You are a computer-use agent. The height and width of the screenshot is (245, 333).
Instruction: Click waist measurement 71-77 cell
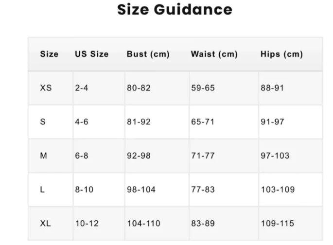pyautogui.click(x=203, y=156)
